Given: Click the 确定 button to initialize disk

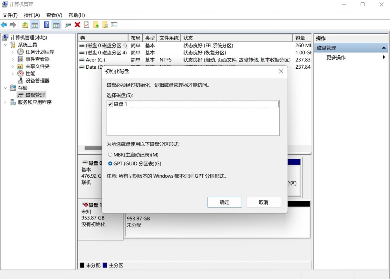Looking at the screenshot, I should [224, 202].
